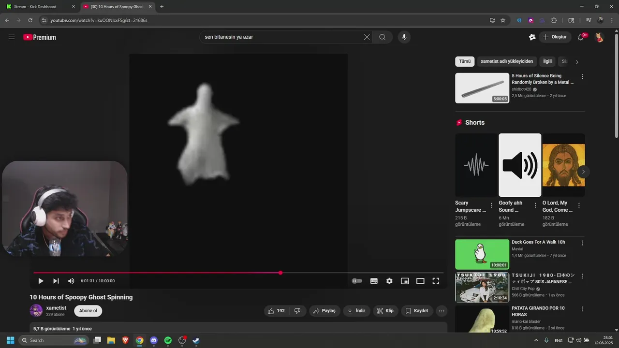
Task: Subscribe with Abone ol button
Action: (x=88, y=311)
